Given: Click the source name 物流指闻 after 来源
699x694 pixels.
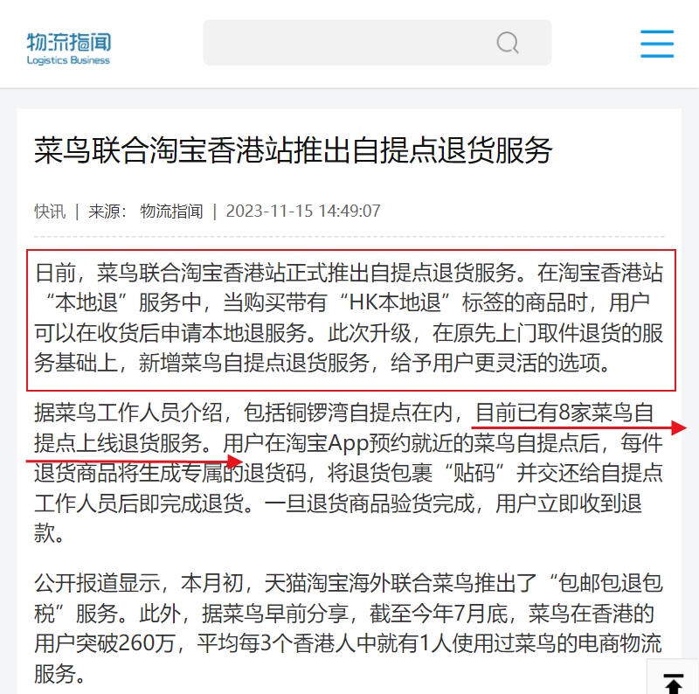Looking at the screenshot, I should 171,212.
